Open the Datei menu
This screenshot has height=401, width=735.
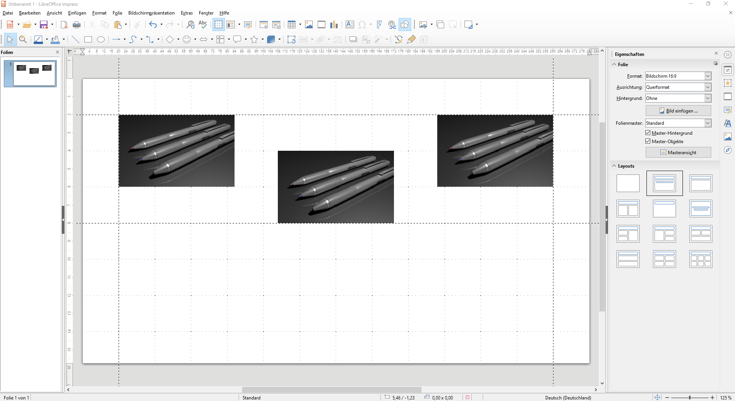8,13
